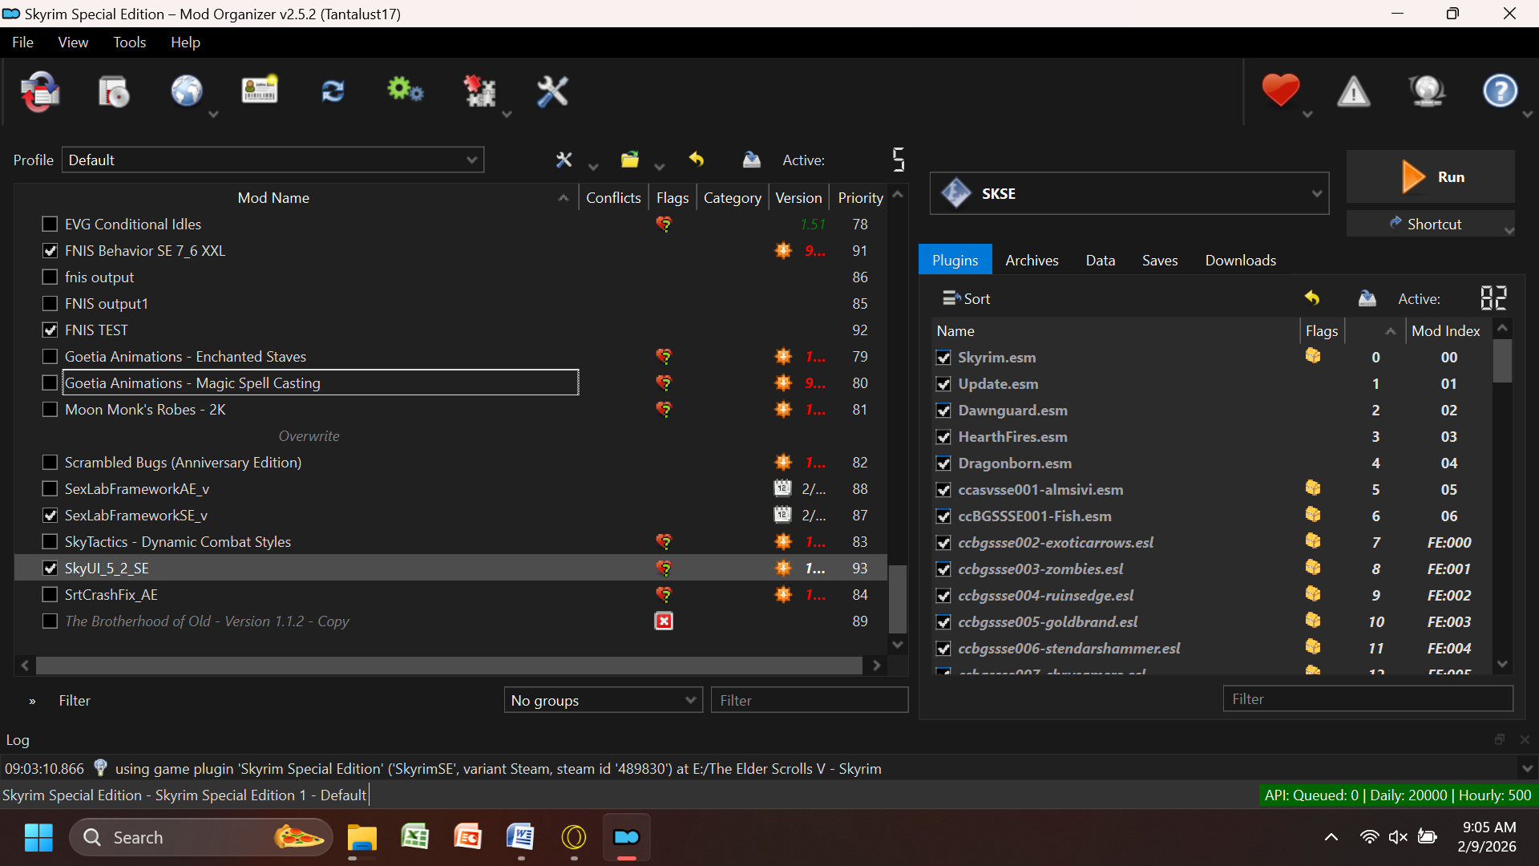Click the Endorse heart icon
This screenshot has width=1539, height=866.
[1280, 90]
